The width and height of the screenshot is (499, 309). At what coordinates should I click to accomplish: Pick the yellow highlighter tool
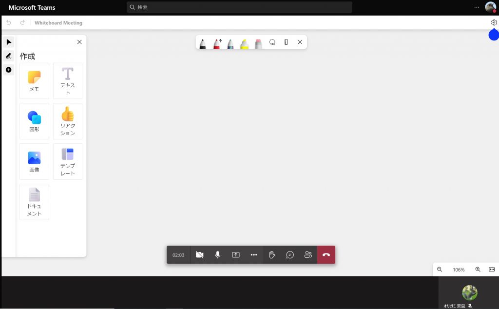coord(244,43)
